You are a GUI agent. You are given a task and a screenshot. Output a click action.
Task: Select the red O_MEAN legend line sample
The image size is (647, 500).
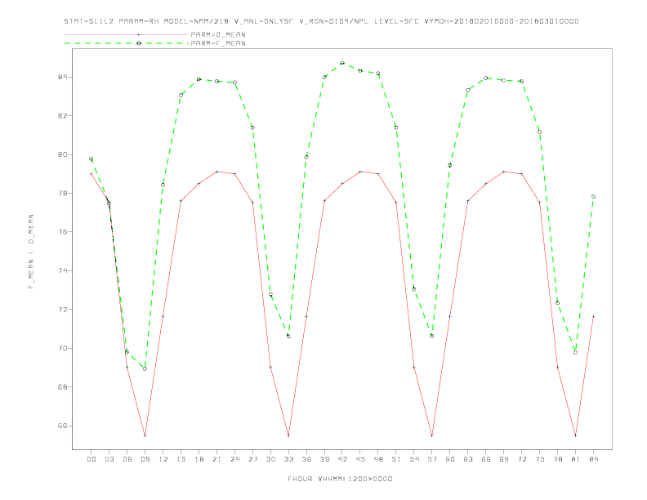coord(127,34)
